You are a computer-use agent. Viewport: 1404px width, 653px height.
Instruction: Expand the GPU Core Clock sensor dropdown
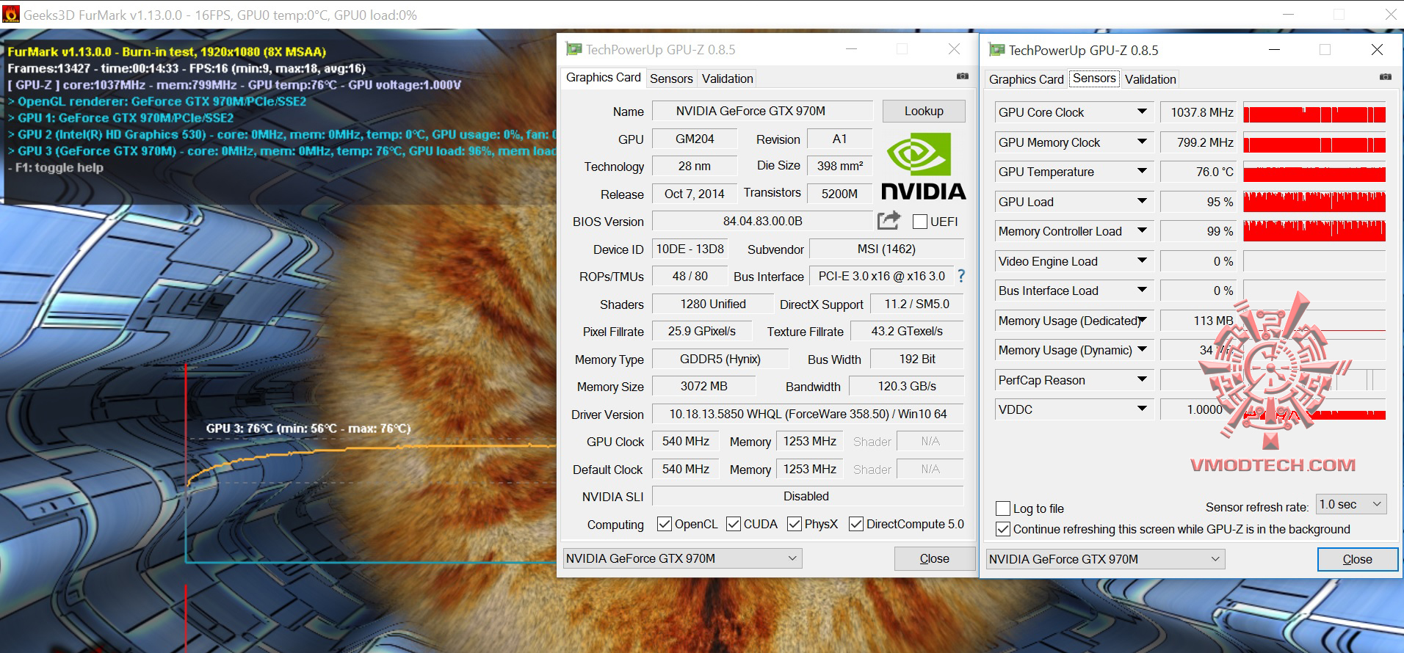click(x=1142, y=112)
